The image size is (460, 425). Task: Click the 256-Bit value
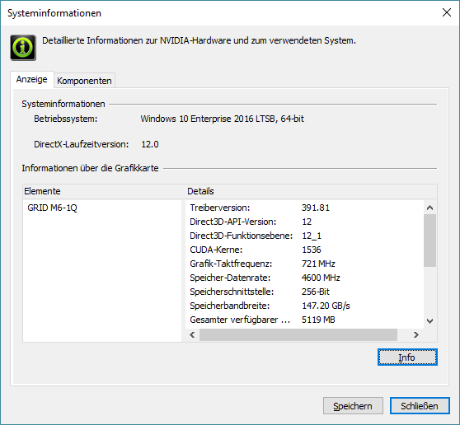point(316,292)
